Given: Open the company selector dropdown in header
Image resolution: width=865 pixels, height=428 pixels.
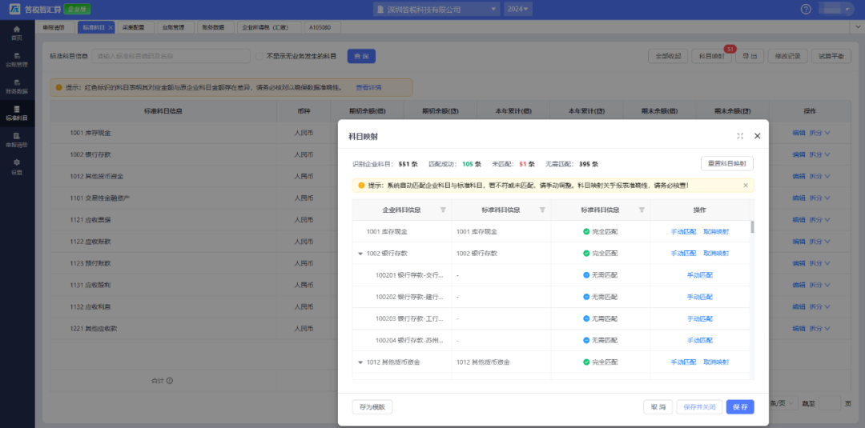Looking at the screenshot, I should click(436, 10).
